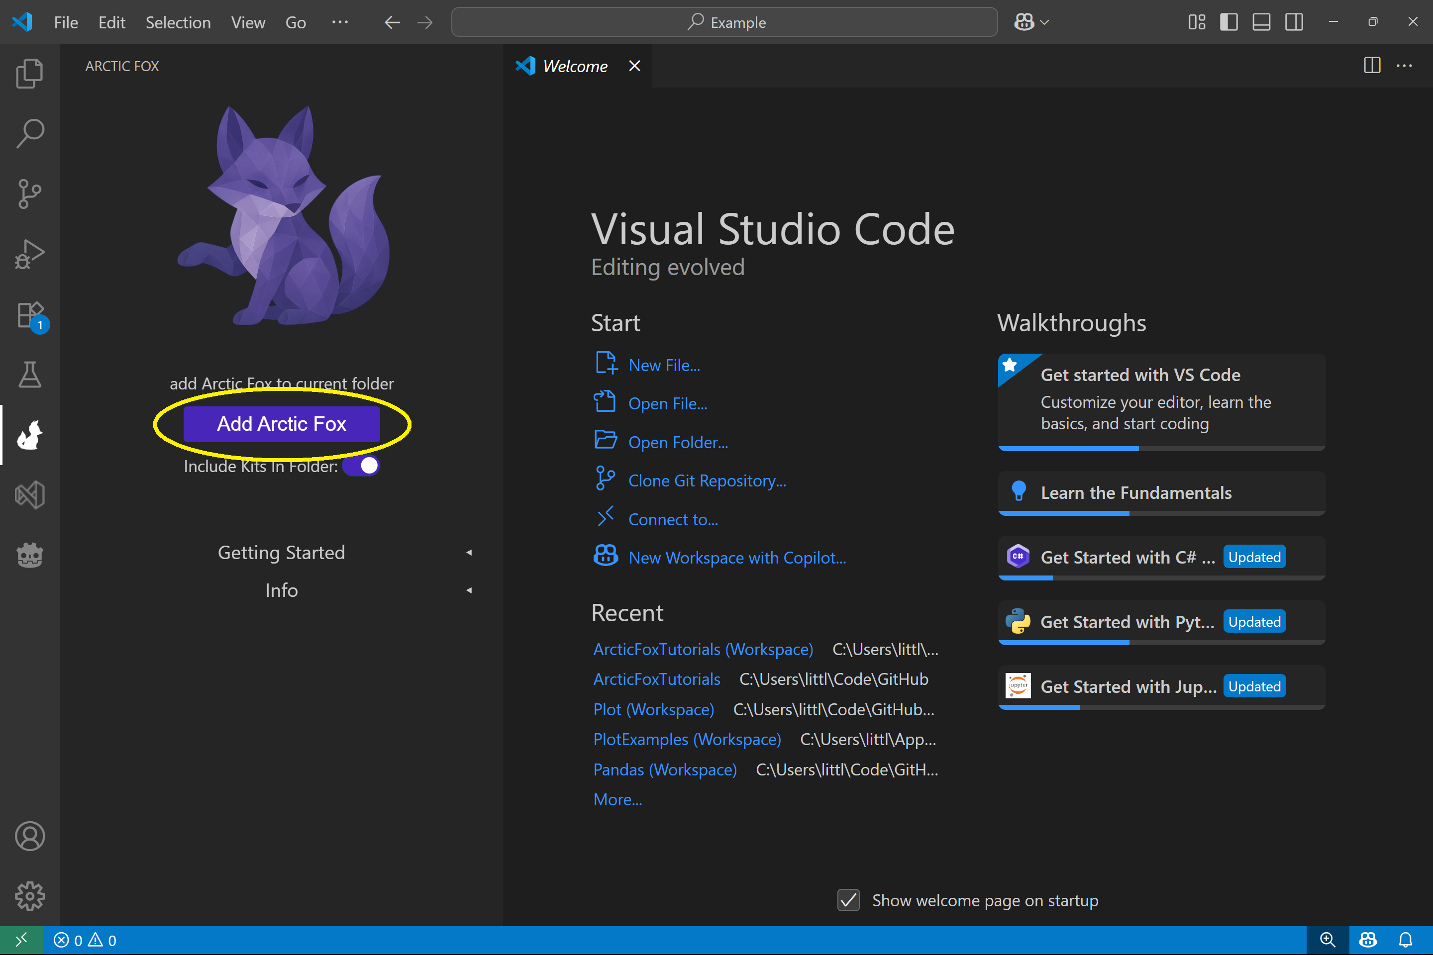The width and height of the screenshot is (1433, 955).
Task: Open Get started with VS Code walkthrough
Action: pyautogui.click(x=1162, y=402)
